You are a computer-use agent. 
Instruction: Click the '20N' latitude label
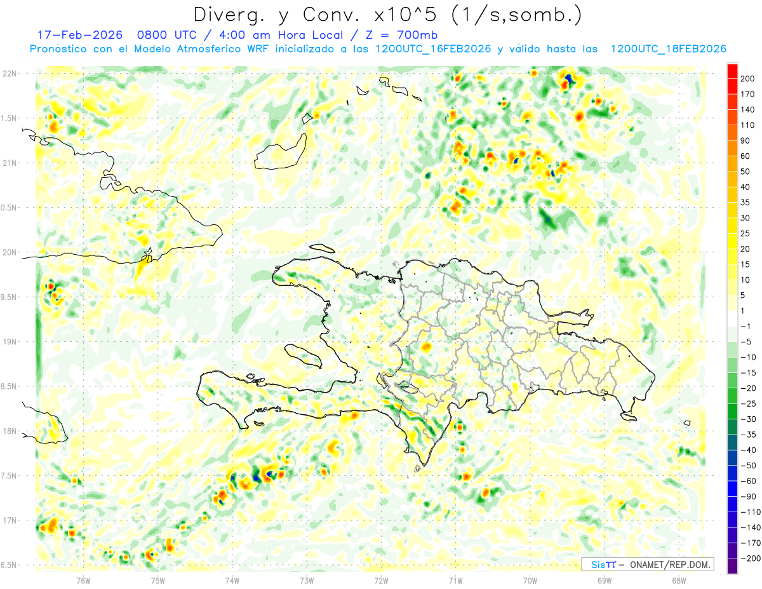(x=10, y=252)
